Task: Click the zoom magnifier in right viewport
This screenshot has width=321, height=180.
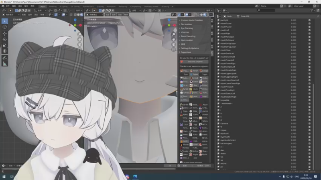Action: tap(174, 34)
